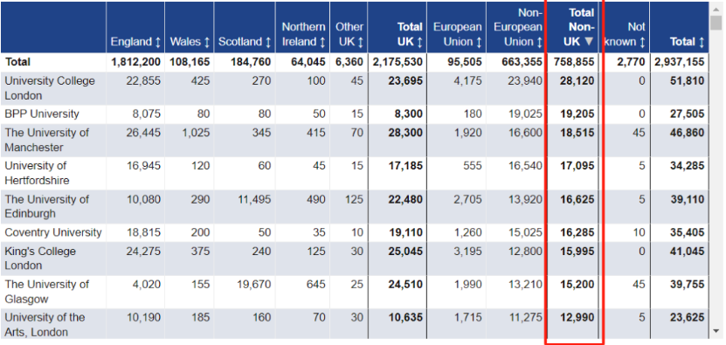Sort by European Union column
Screen dimensions: 726x345
click(457, 34)
